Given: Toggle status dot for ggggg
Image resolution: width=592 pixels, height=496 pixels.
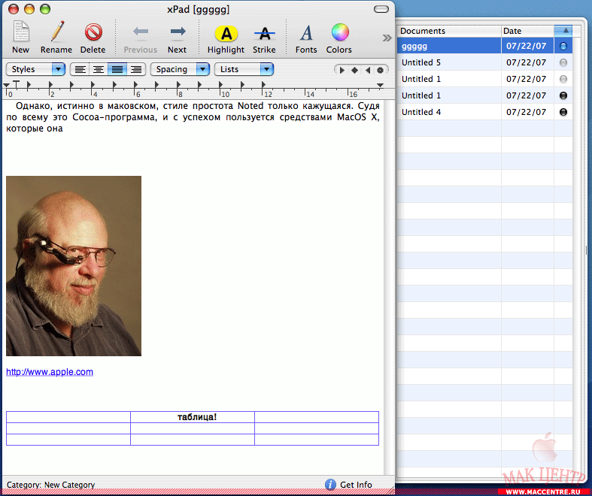Looking at the screenshot, I should 563,46.
